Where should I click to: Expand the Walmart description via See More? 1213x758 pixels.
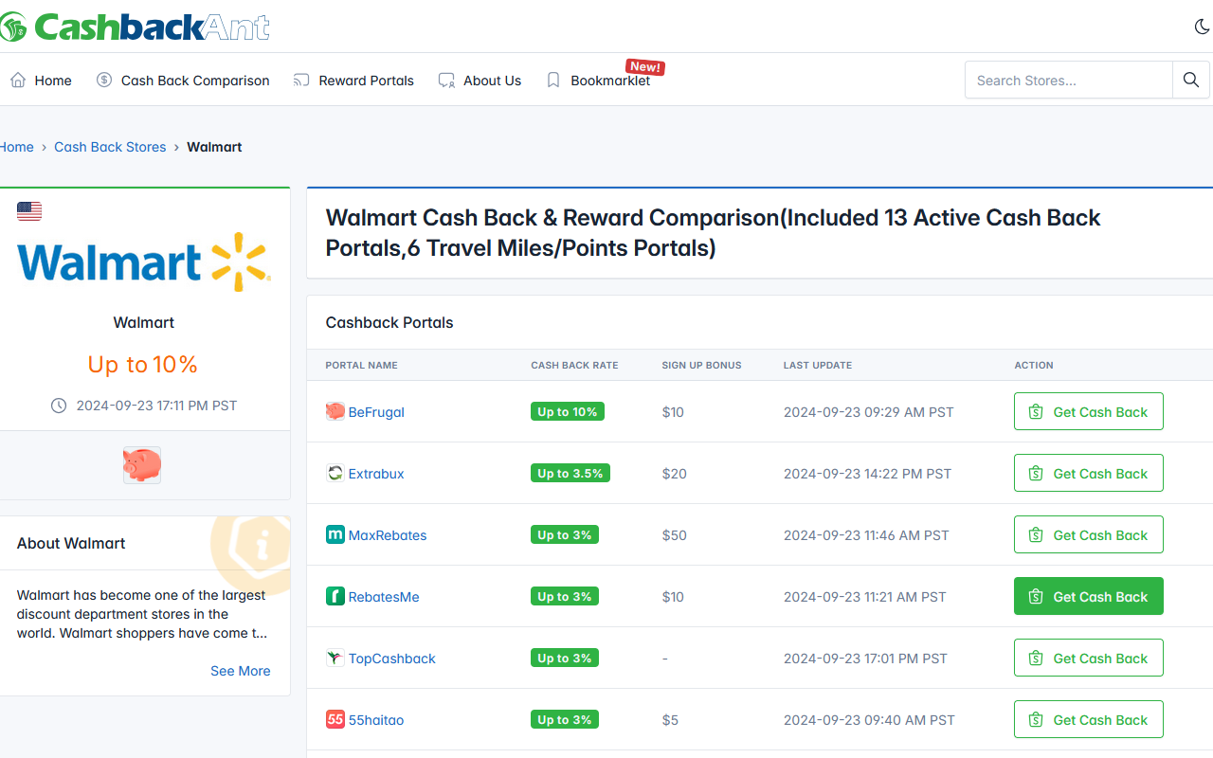(240, 671)
